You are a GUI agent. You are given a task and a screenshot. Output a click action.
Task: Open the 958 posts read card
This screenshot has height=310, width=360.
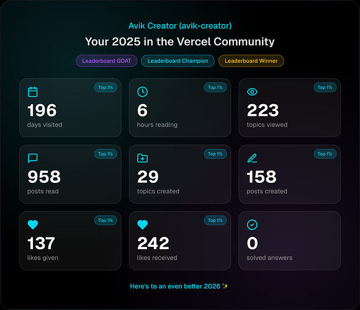pyautogui.click(x=70, y=174)
